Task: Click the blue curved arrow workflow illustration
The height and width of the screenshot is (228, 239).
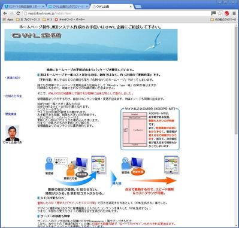Action: point(76,171)
